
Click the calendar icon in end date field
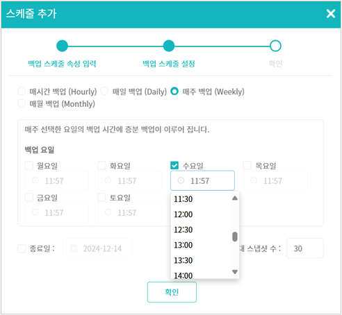74,248
